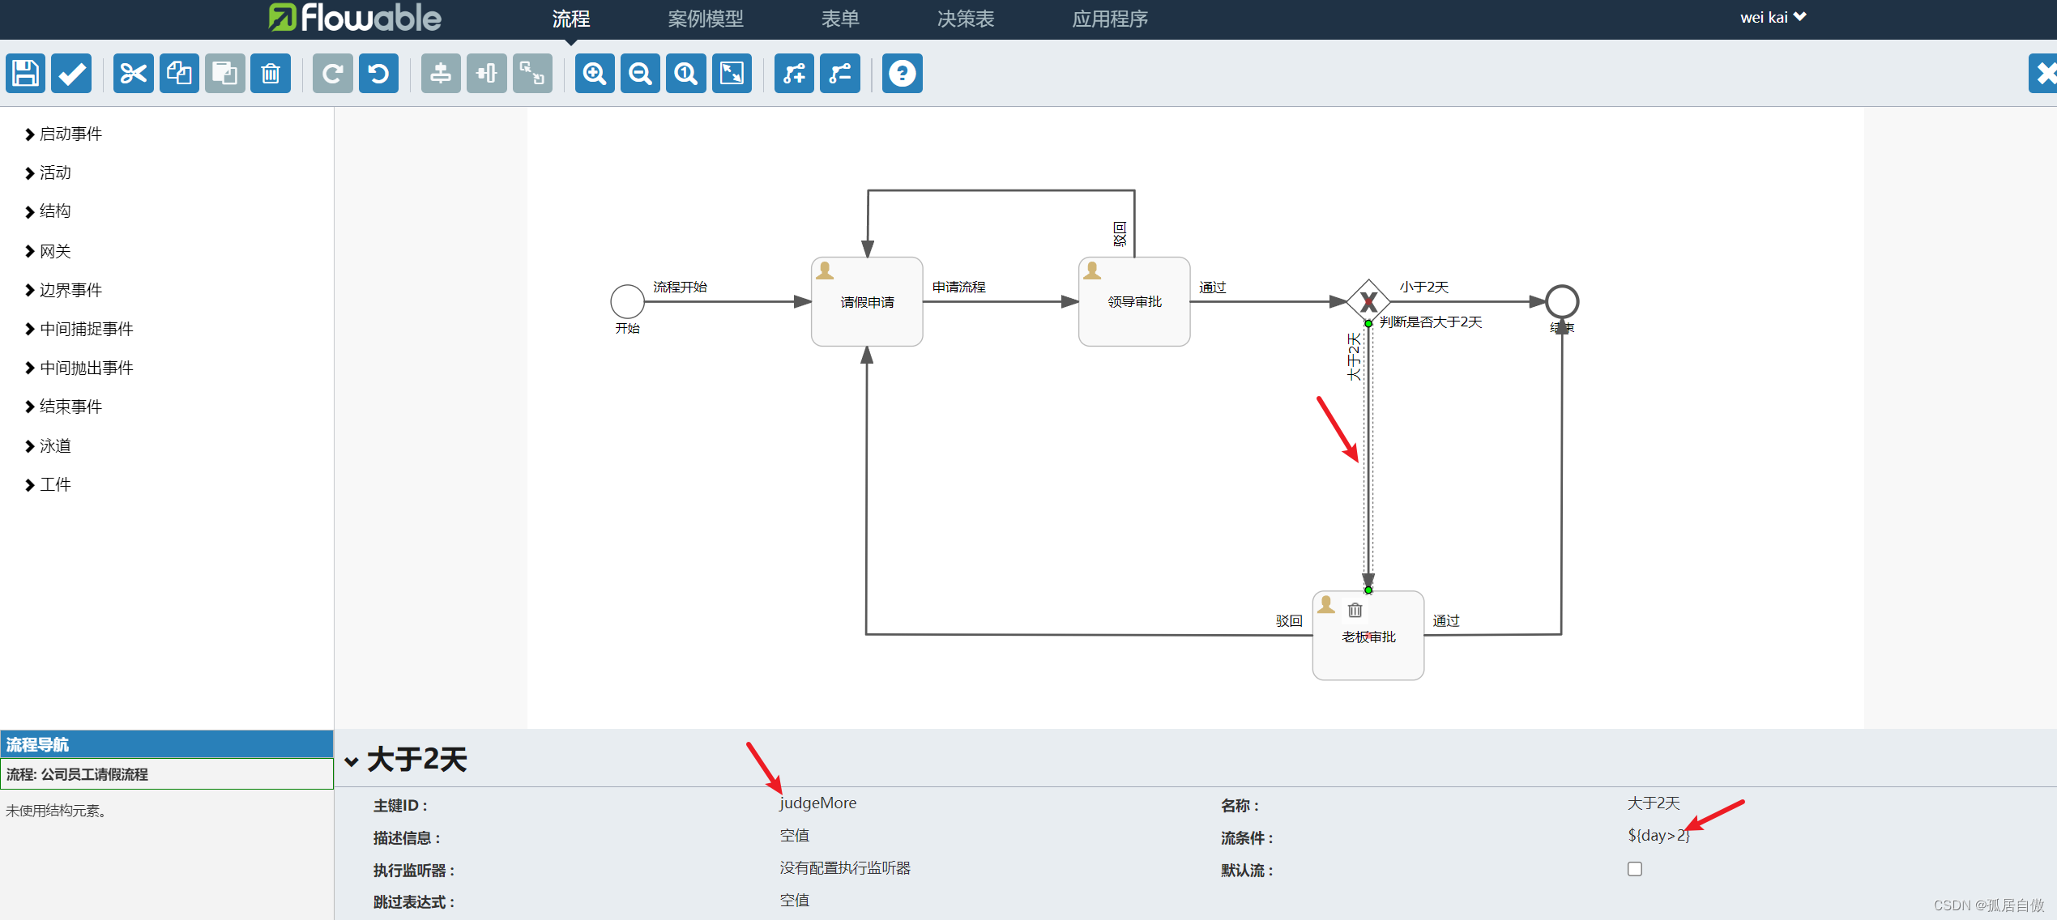Select the 请假申请 user task
This screenshot has width=2057, height=920.
[x=867, y=302]
